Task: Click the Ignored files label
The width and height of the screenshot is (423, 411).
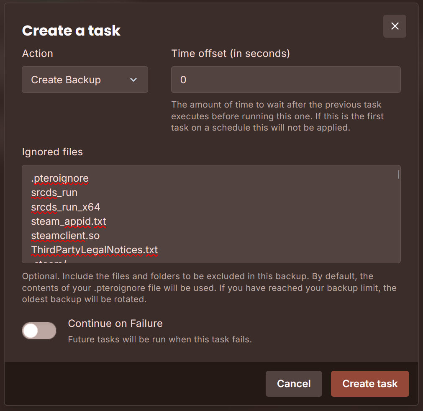Action: tap(52, 152)
